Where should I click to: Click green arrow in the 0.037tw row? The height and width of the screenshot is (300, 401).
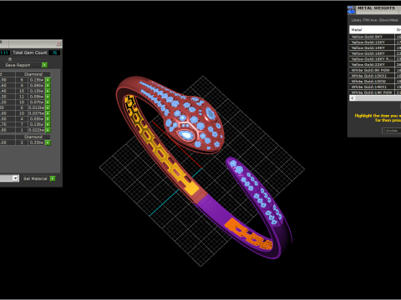coord(48,113)
